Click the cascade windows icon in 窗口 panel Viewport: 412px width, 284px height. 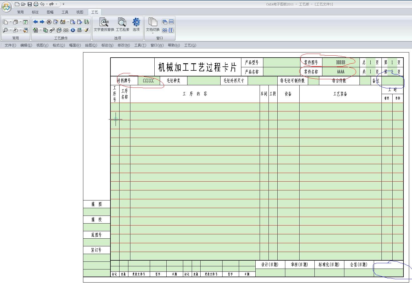(165, 21)
